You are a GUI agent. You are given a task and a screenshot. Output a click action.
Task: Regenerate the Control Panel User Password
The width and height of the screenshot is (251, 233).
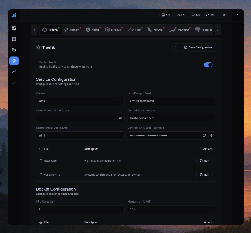pyautogui.click(x=204, y=135)
